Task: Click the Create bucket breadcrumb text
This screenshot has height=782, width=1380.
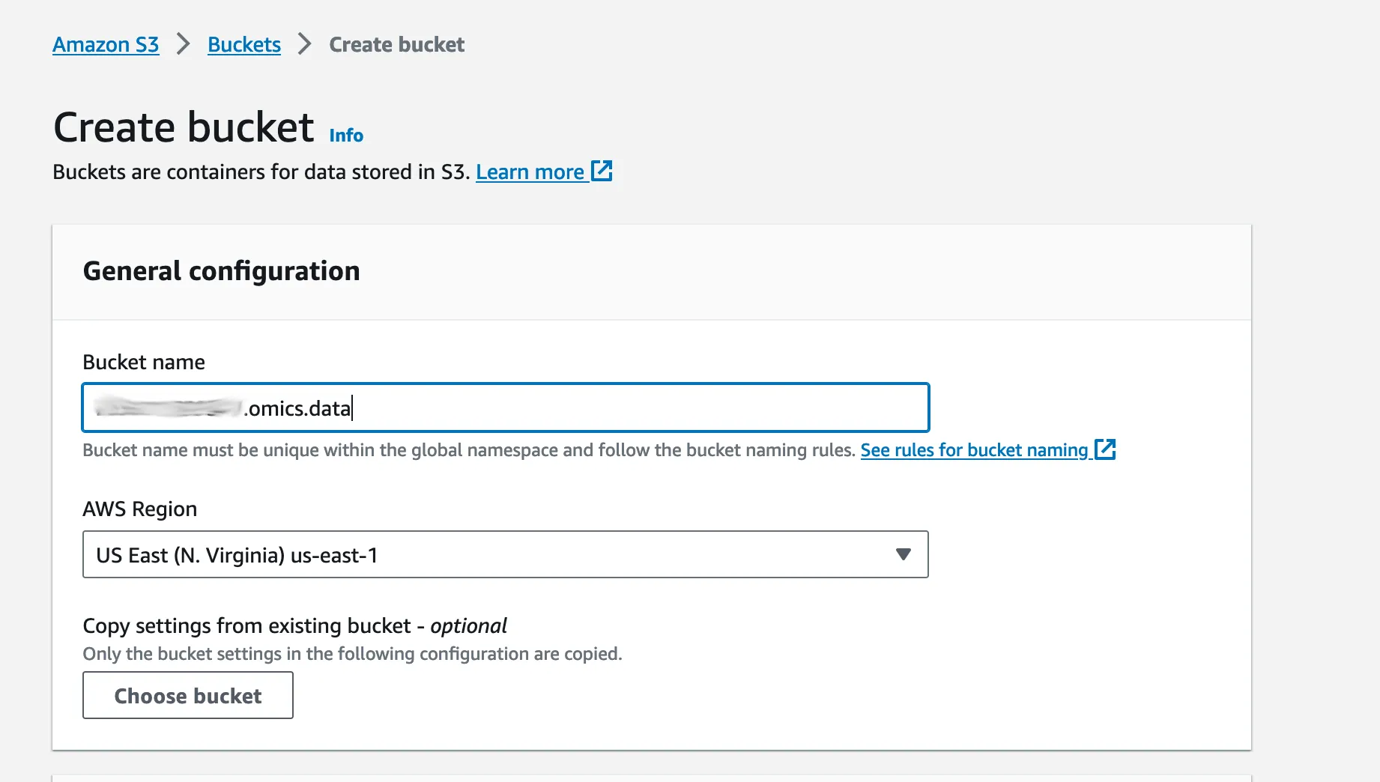Action: pyautogui.click(x=397, y=45)
